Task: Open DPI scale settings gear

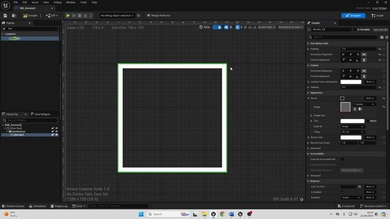Action: (302, 200)
